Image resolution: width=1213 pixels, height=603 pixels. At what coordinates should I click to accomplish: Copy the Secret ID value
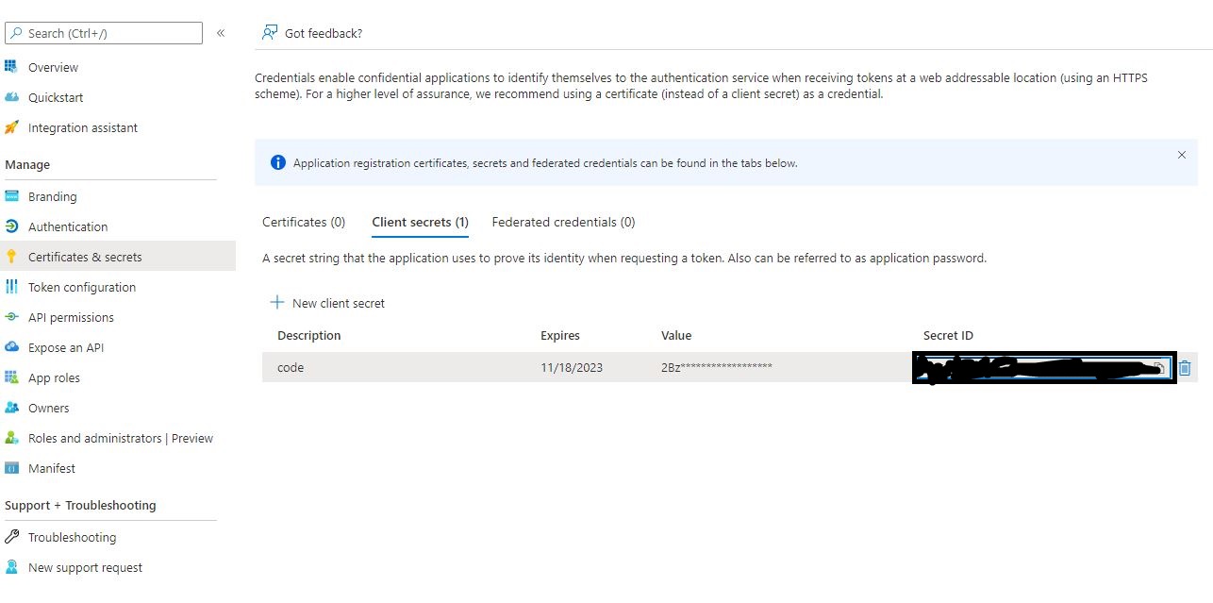(x=1158, y=367)
